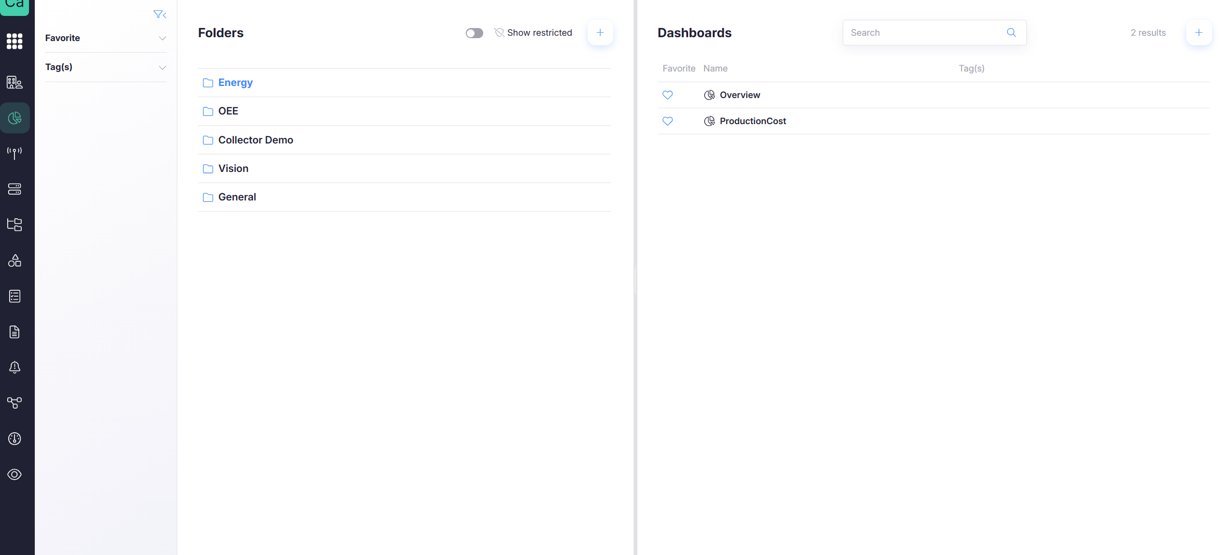This screenshot has height=555, width=1225.
Task: Favorite the Overview dashboard heart
Action: click(x=667, y=95)
